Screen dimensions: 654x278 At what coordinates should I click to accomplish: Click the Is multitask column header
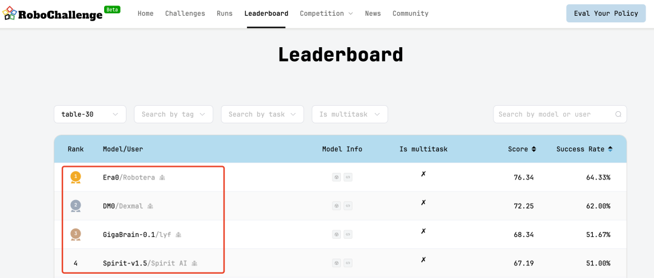[423, 149]
